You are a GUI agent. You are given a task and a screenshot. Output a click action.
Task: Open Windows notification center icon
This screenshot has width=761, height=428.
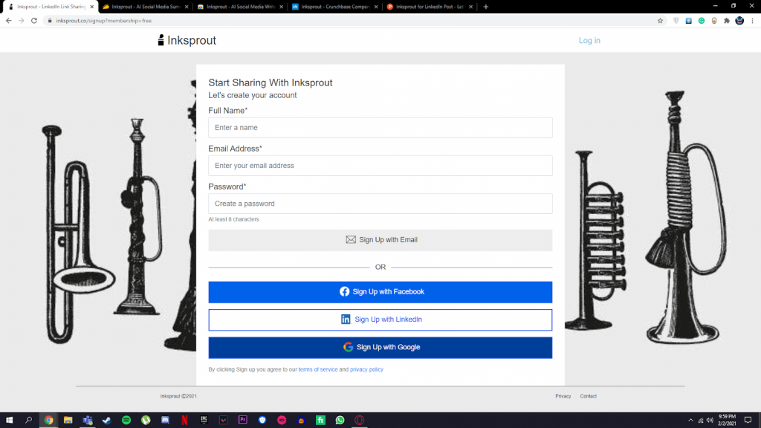pos(748,421)
